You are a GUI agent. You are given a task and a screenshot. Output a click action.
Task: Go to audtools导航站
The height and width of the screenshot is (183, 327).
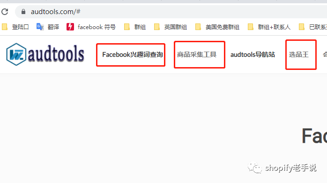click(253, 55)
